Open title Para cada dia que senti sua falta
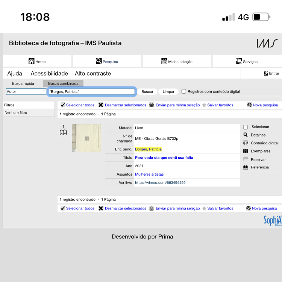 point(164,158)
